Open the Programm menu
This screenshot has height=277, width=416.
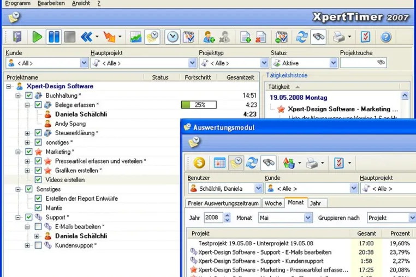click(18, 3)
